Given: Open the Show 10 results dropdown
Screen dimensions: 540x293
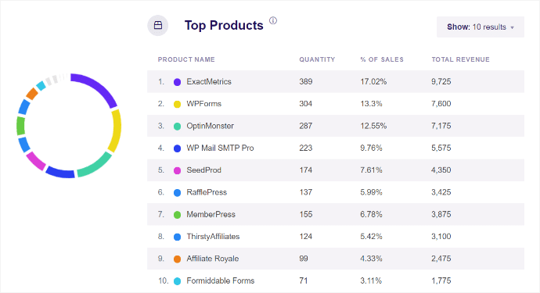Looking at the screenshot, I should pos(481,27).
